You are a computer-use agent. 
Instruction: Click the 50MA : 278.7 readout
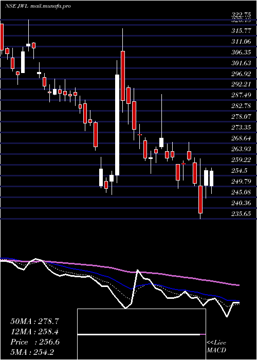35,321
